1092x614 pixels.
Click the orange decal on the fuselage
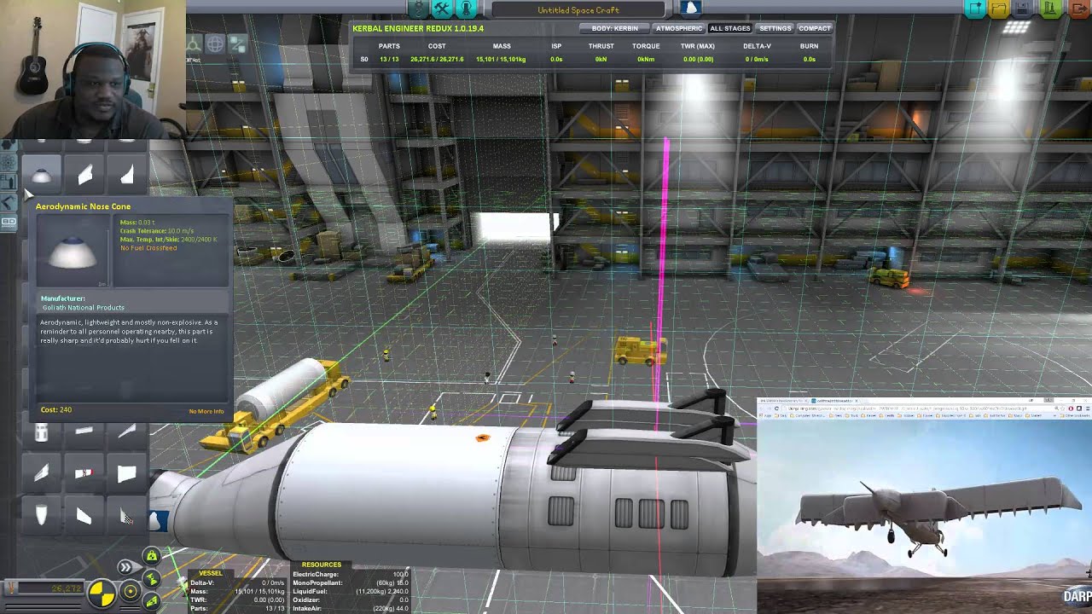pos(483,438)
